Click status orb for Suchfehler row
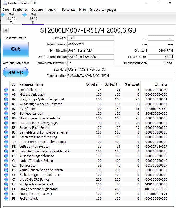The image size is (176, 208). coord(6,109)
